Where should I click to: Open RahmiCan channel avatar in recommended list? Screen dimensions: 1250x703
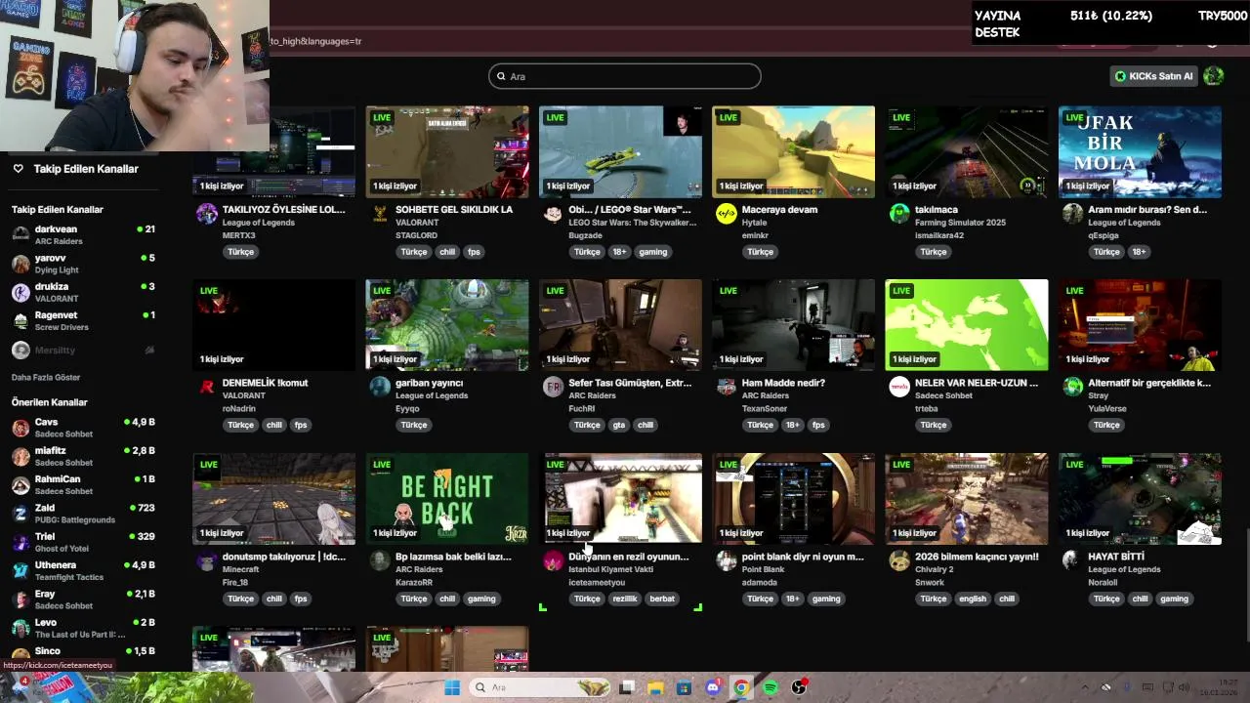(21, 484)
